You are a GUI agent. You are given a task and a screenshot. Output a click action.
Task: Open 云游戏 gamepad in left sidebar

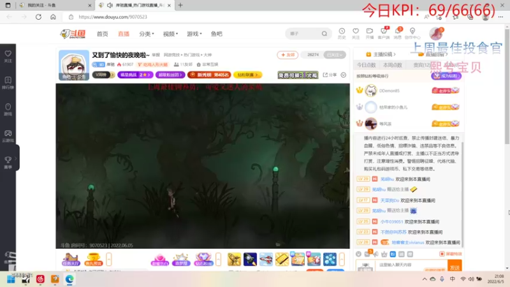click(8, 136)
